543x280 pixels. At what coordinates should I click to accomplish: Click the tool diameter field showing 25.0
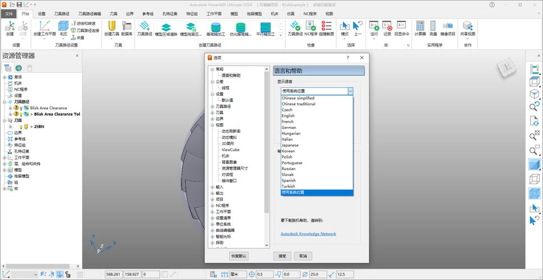[318, 274]
